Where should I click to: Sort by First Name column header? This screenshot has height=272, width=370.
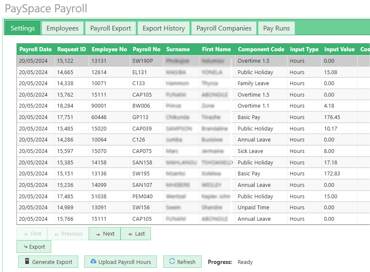click(x=217, y=49)
